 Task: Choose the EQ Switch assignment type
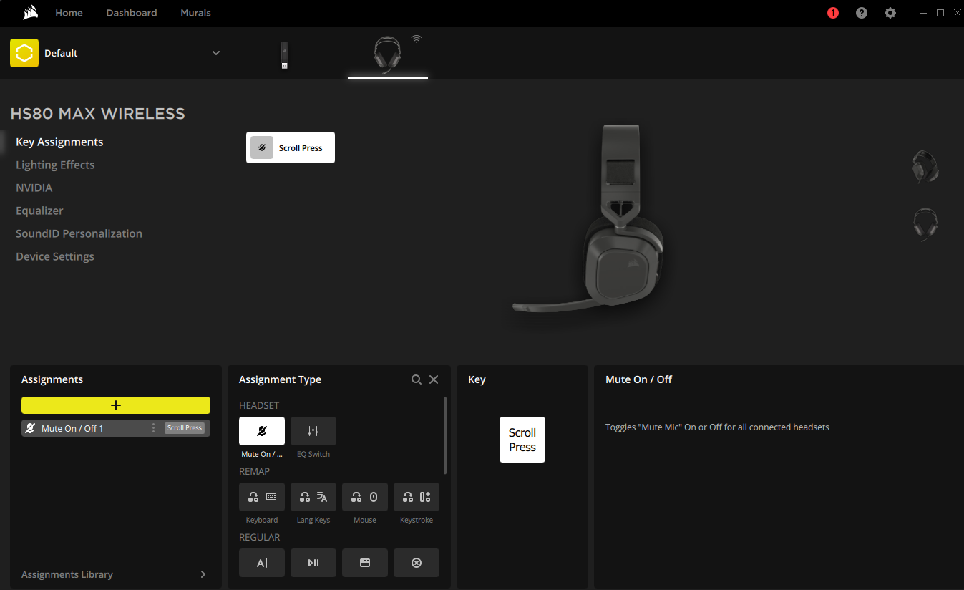click(x=313, y=431)
